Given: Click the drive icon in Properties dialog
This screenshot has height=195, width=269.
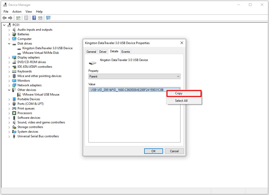Looking at the screenshot, I should tap(93, 63).
